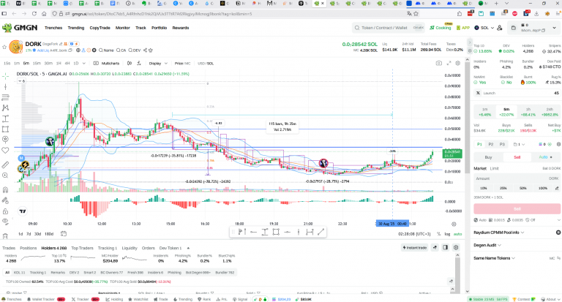Open the wallet icon in header
Image resolution: width=562 pixels, height=302 pixels.
pyautogui.click(x=513, y=28)
